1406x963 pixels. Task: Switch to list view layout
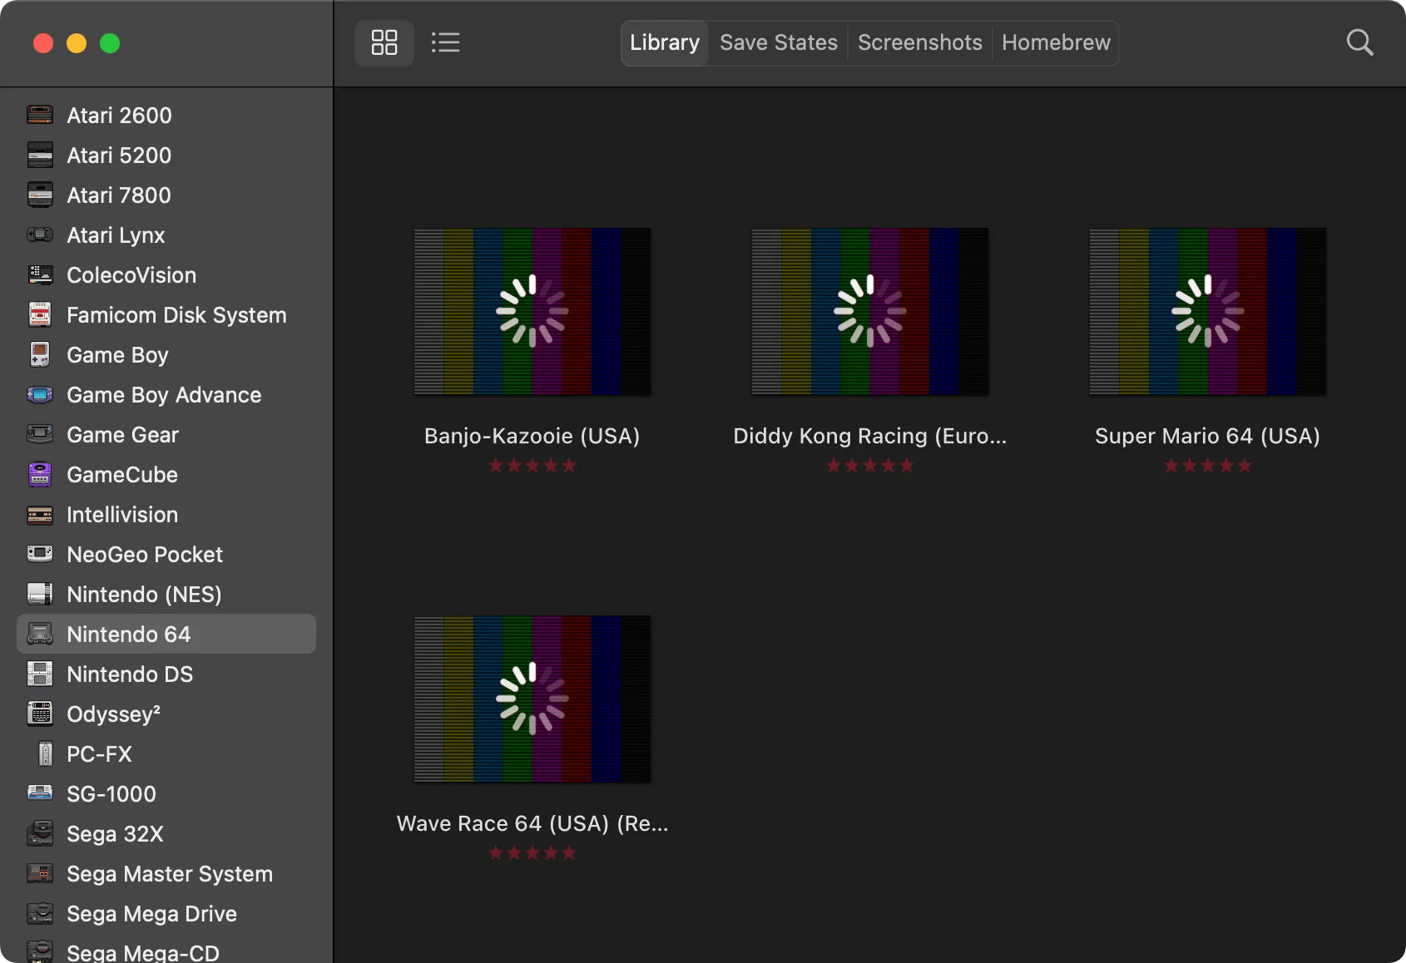[446, 42]
